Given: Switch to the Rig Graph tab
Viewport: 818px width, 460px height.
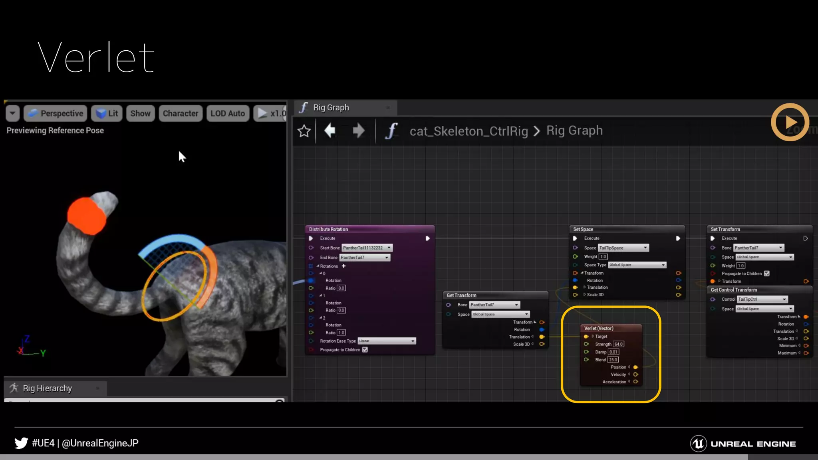Looking at the screenshot, I should [331, 108].
